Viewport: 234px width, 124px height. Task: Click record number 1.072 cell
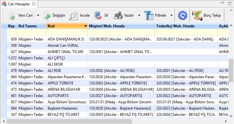12,58
